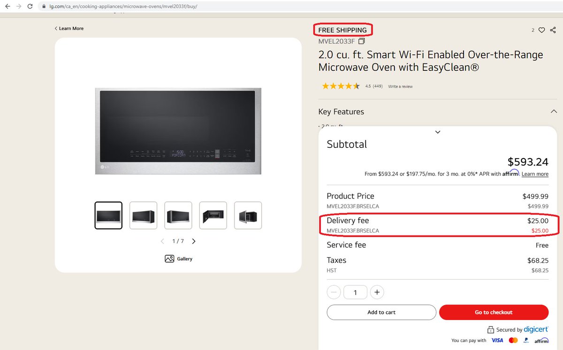The image size is (563, 350).
Task: Click the review count (449)
Action: pos(378,86)
